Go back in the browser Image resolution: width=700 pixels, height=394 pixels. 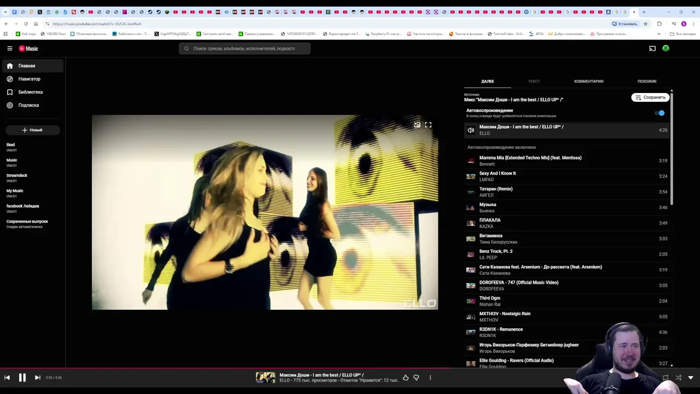(6, 24)
